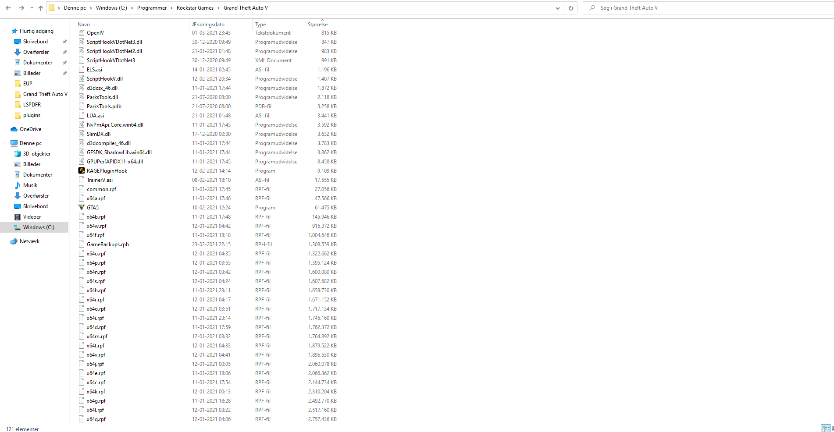Select the OpenIV text document icon
Image resolution: width=834 pixels, height=432 pixels.
pos(82,33)
